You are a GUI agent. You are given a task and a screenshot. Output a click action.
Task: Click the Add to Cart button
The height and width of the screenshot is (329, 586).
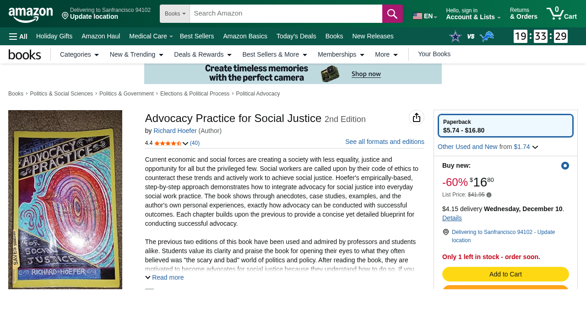click(505, 273)
